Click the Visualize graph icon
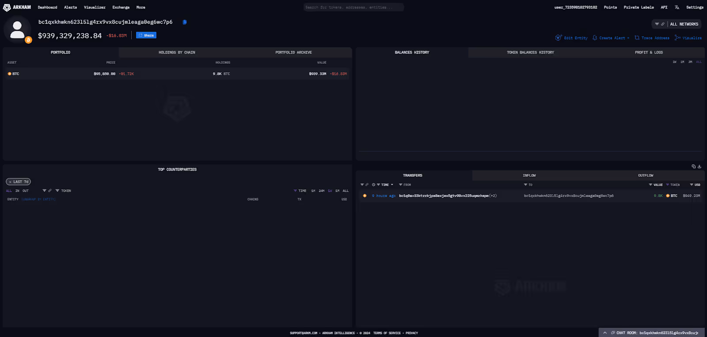Image resolution: width=707 pixels, height=337 pixels. click(x=677, y=38)
